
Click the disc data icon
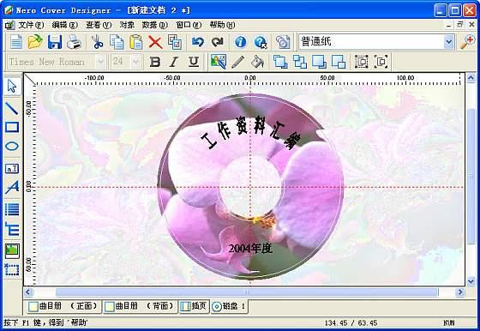pyautogui.click(x=283, y=42)
